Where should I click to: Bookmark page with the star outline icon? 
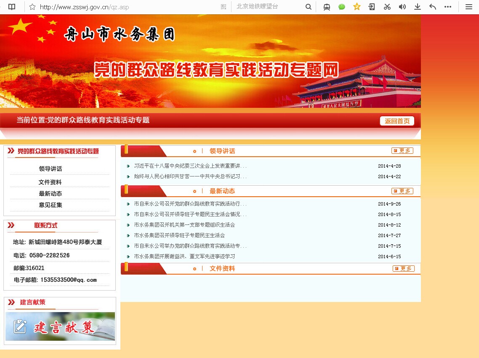(x=32, y=7)
